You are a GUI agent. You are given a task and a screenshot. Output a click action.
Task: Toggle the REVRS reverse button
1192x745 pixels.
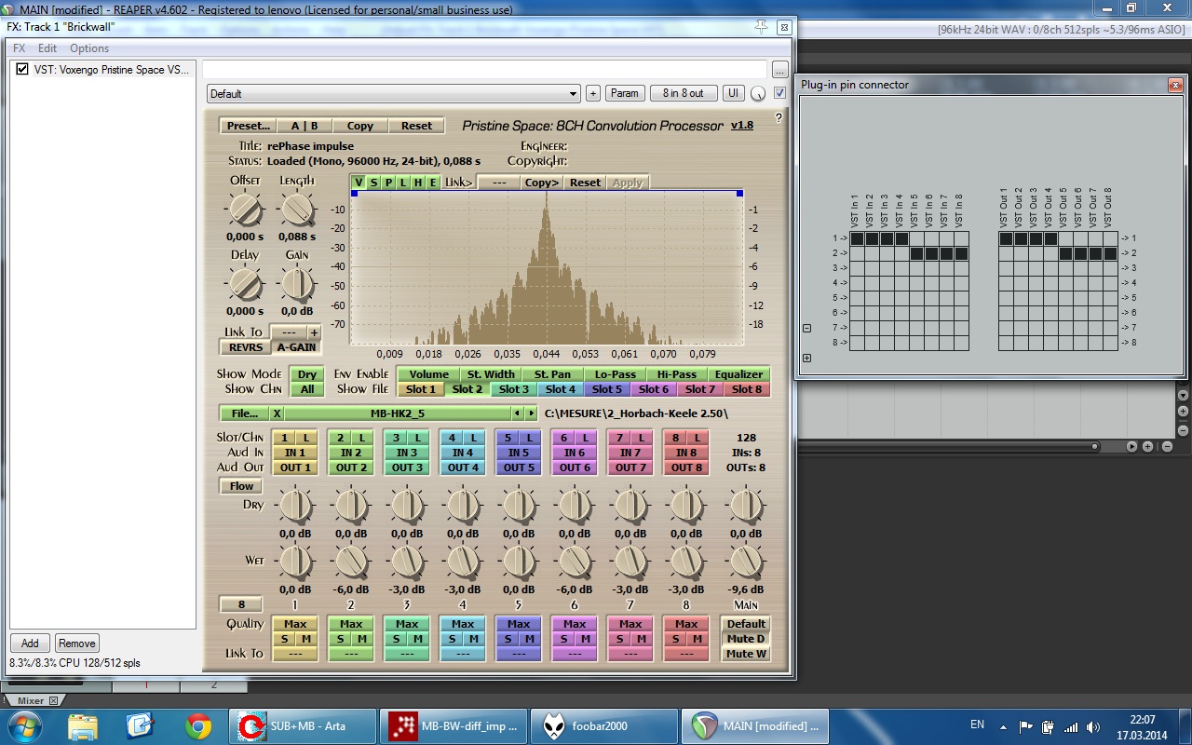tap(246, 347)
